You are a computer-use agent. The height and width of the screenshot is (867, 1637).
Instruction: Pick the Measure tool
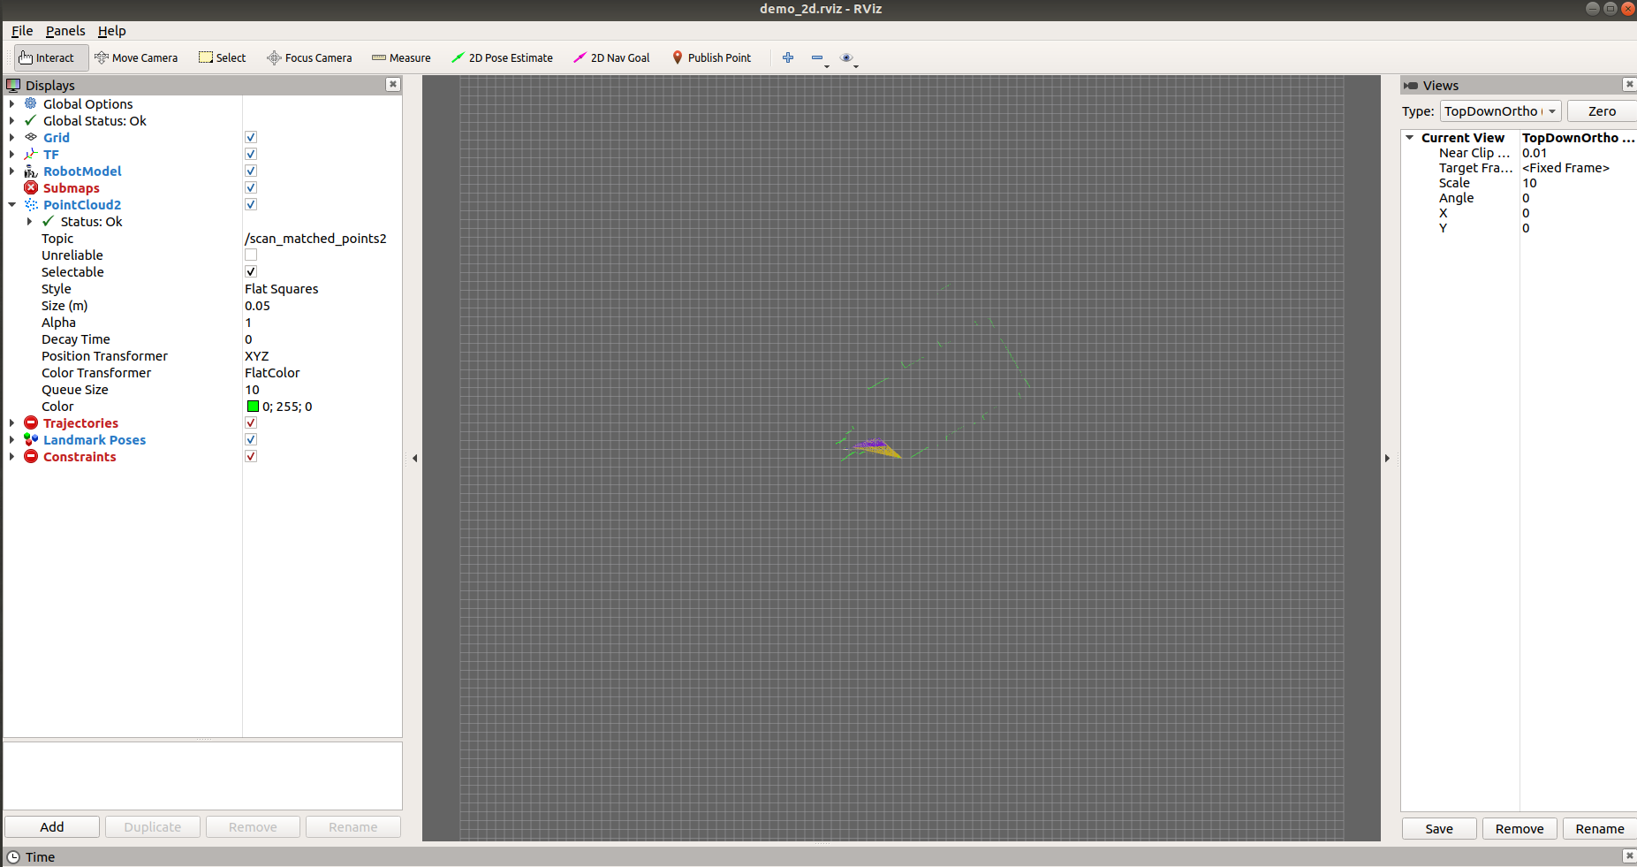click(401, 58)
